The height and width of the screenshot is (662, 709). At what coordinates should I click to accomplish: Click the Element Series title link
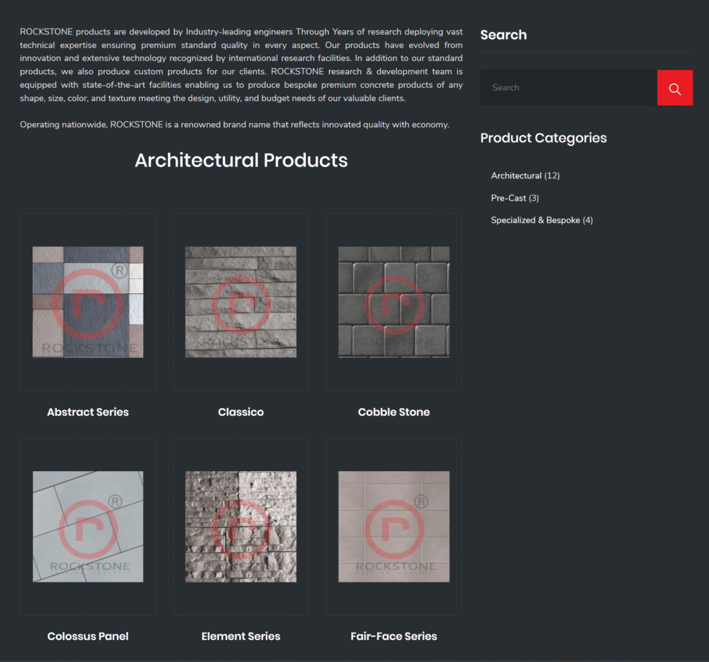[241, 636]
